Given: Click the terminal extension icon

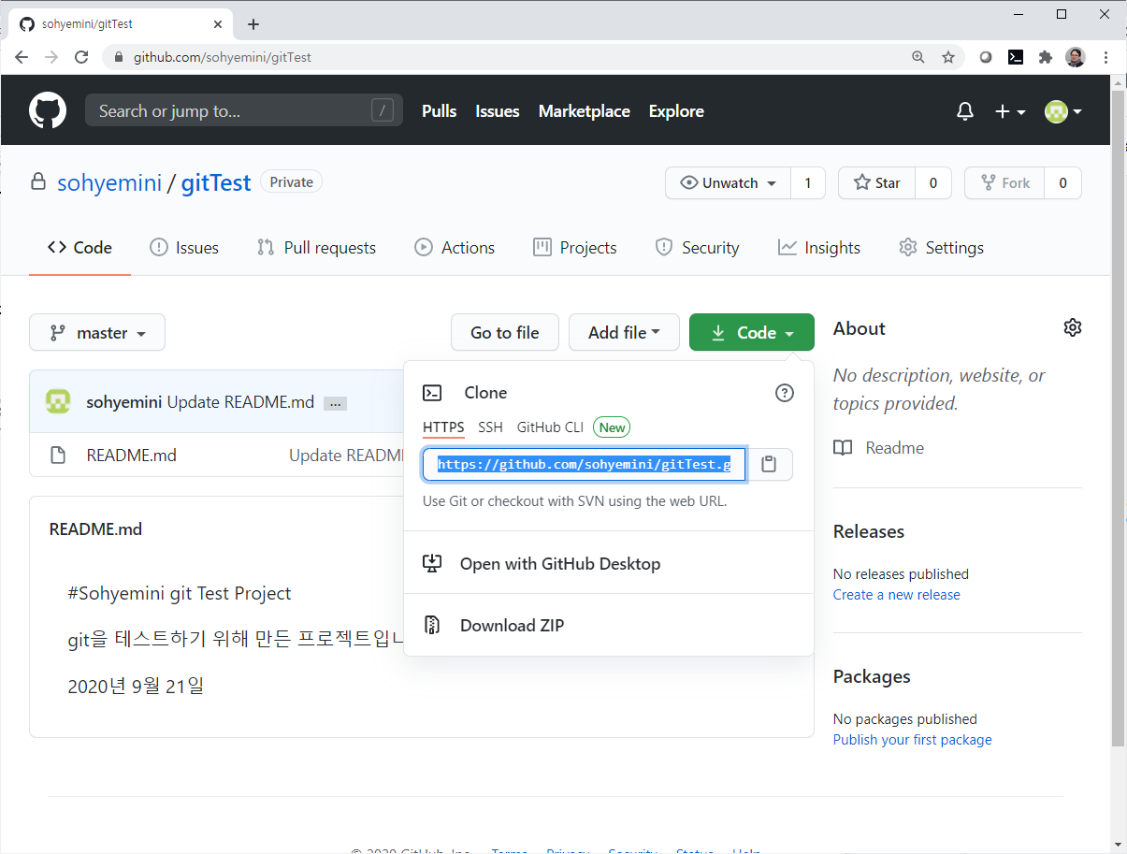Looking at the screenshot, I should (x=1016, y=57).
